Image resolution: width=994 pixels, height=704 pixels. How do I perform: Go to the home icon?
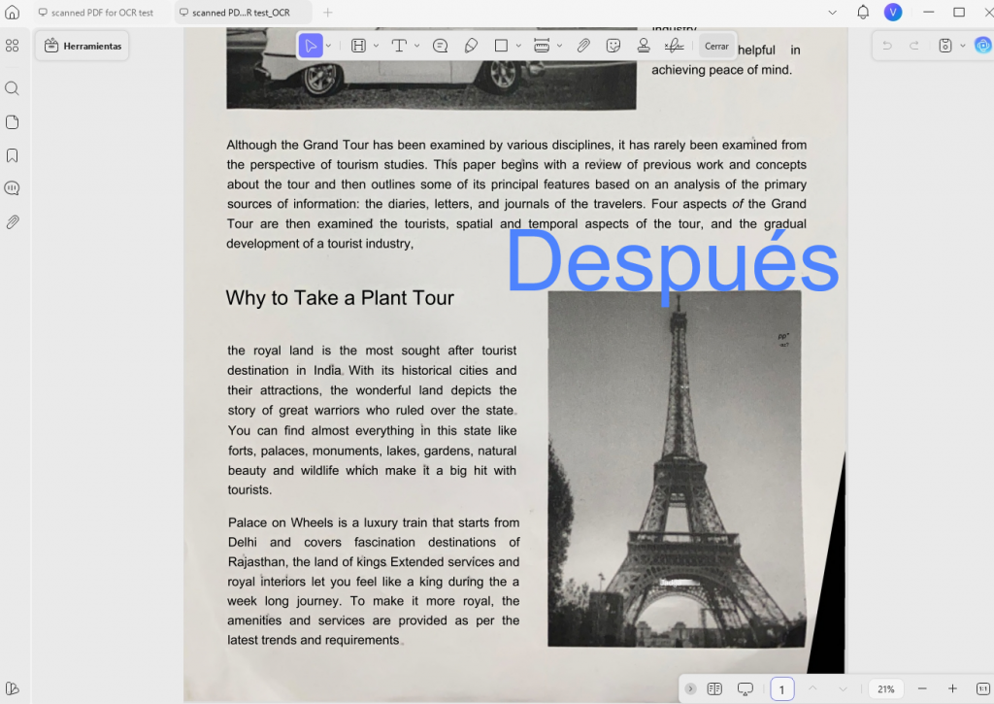click(x=12, y=13)
